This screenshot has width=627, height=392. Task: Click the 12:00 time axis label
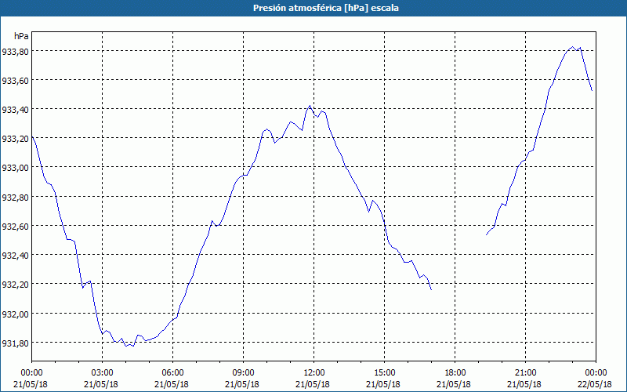coord(313,373)
